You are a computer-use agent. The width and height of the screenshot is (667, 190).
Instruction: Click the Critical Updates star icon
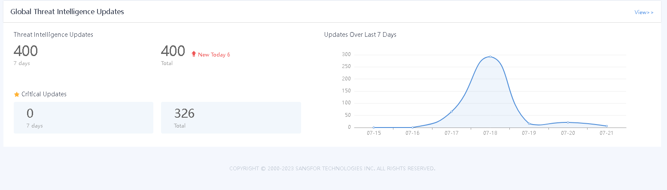pyautogui.click(x=17, y=94)
